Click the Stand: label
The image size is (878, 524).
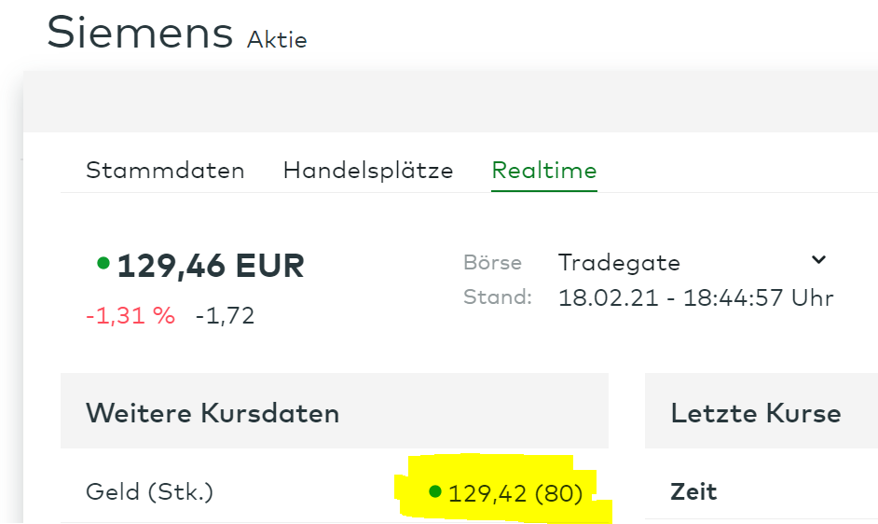(x=497, y=297)
